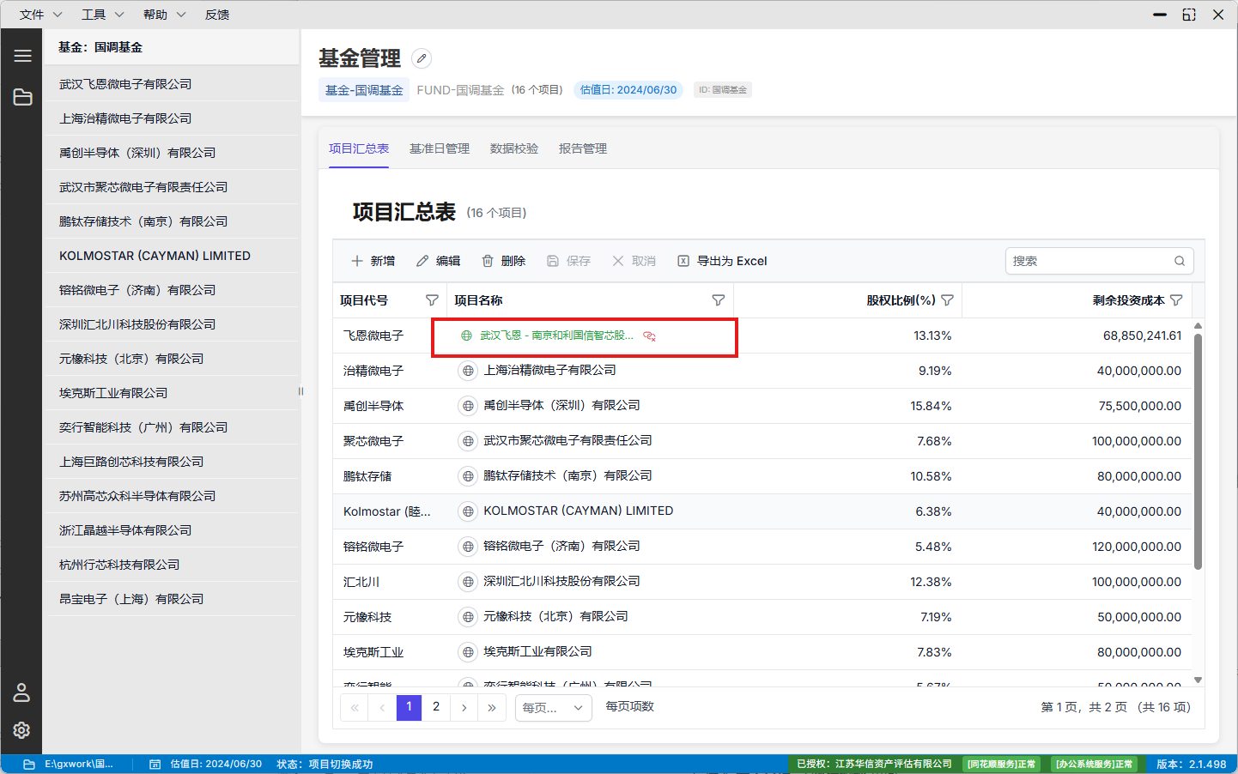Click the 办公系统服务 status indicator
This screenshot has height=774, width=1238.
pyautogui.click(x=1094, y=764)
